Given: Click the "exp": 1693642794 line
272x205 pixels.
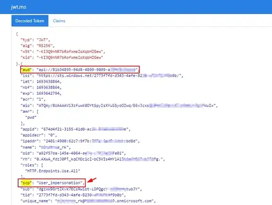Looking at the screenshot, I should [x=41, y=93].
